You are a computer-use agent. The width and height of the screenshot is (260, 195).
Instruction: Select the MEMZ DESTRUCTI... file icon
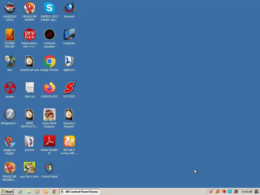click(x=29, y=118)
